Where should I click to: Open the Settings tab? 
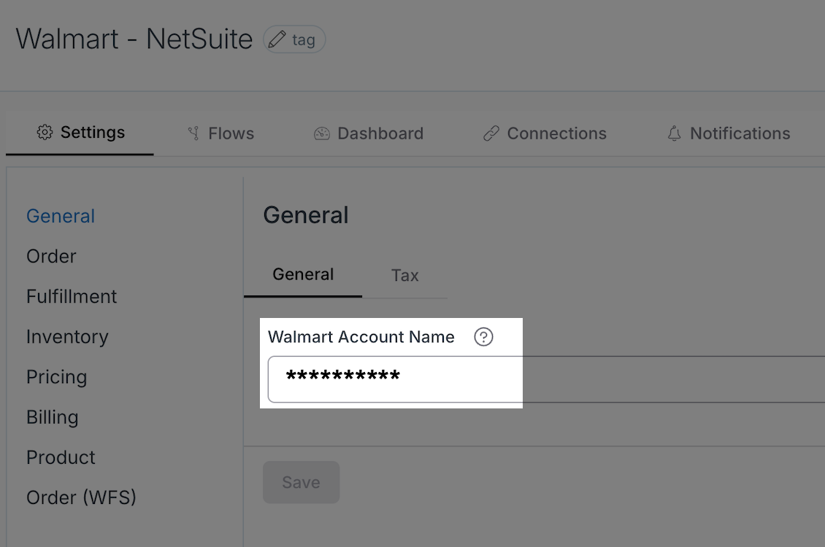point(80,133)
